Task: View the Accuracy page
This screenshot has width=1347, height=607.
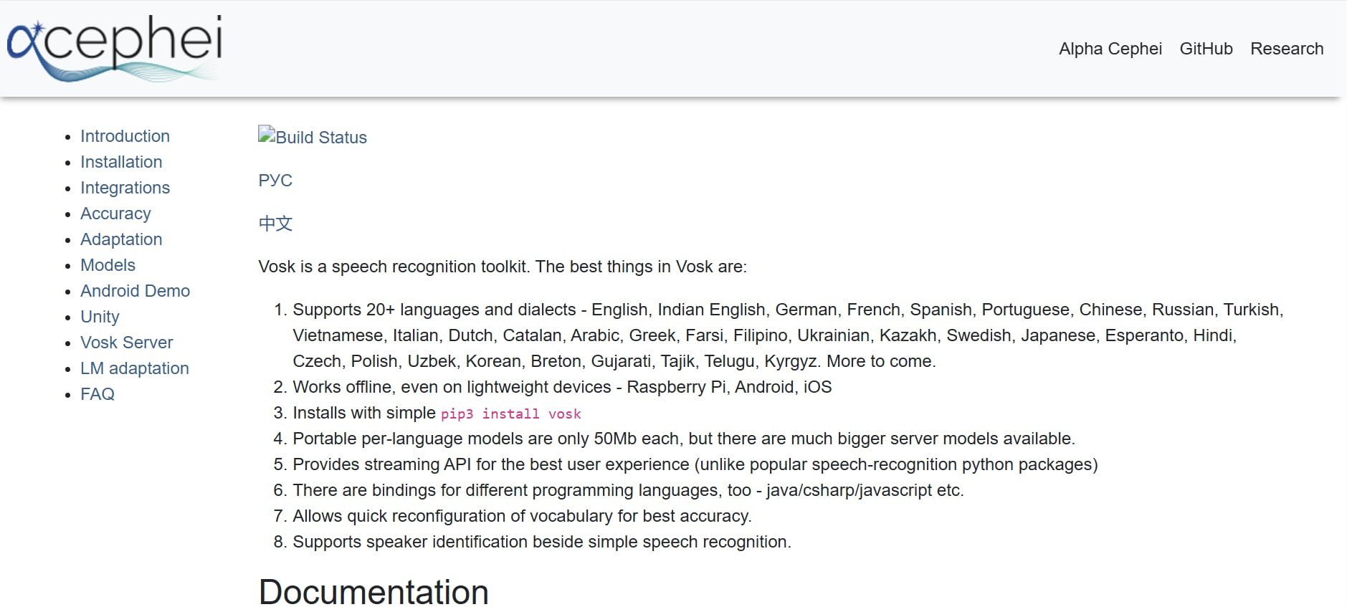Action: click(x=115, y=214)
